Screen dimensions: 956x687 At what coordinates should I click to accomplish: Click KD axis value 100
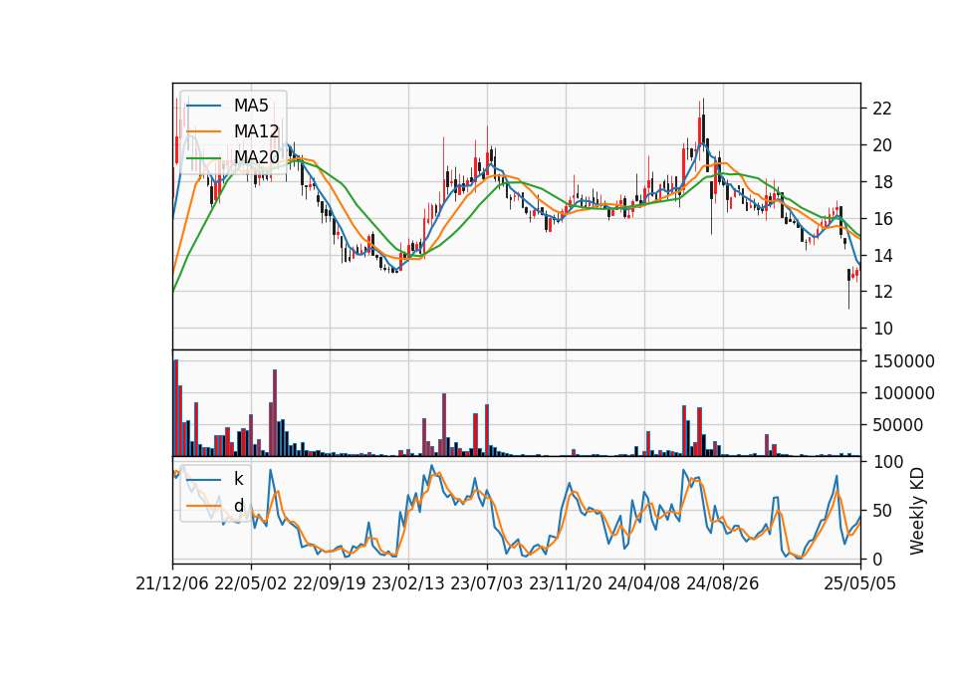888,462
